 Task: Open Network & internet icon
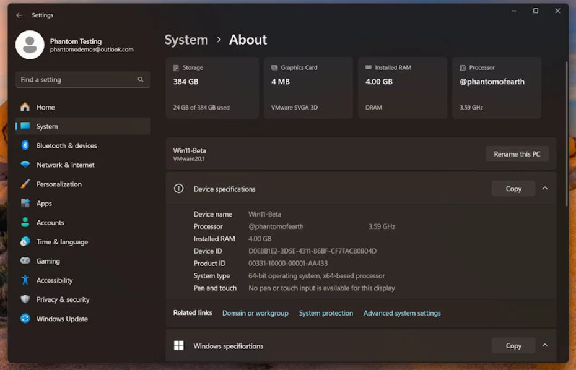click(x=25, y=165)
